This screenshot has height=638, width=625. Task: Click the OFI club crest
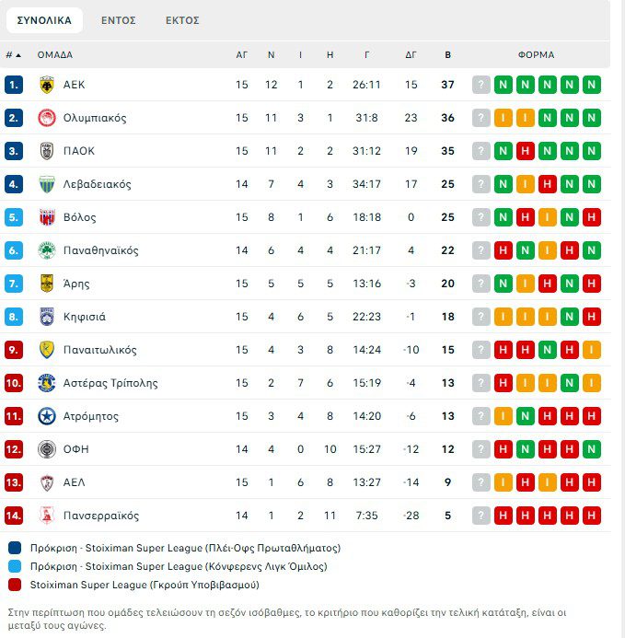click(x=46, y=449)
